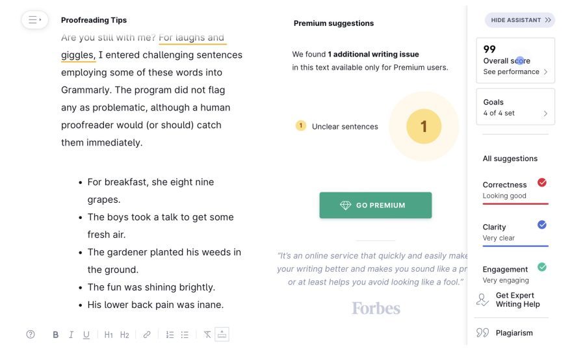The height and width of the screenshot is (362, 585).
Task: Click the GO PREMIUM button
Action: (376, 205)
